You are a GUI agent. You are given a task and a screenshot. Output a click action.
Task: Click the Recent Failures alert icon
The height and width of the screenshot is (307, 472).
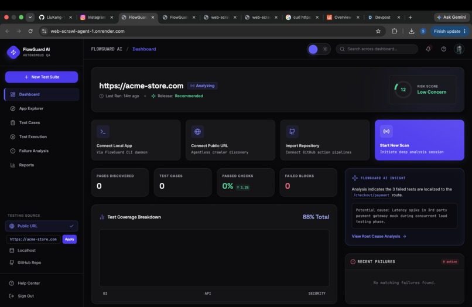353,262
